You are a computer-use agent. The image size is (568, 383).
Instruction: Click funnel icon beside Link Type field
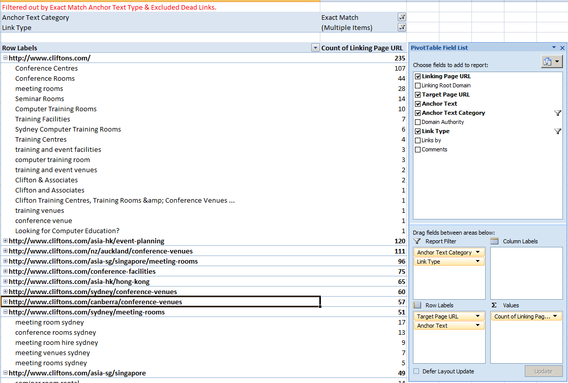tap(558, 132)
